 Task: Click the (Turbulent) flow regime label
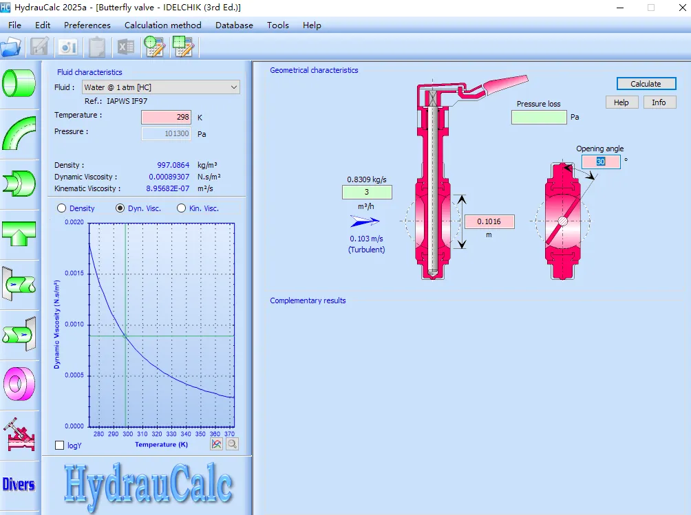(367, 250)
